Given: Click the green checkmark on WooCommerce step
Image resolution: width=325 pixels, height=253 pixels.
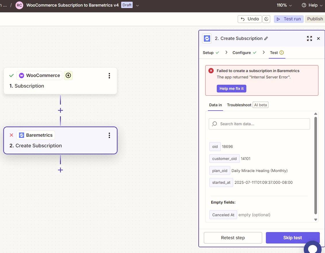Looking at the screenshot, I should tap(11, 76).
